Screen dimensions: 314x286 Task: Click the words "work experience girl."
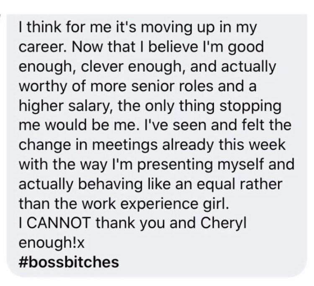(155, 204)
